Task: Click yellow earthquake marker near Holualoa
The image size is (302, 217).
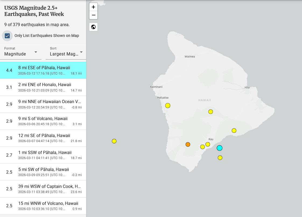Action: pos(168,106)
